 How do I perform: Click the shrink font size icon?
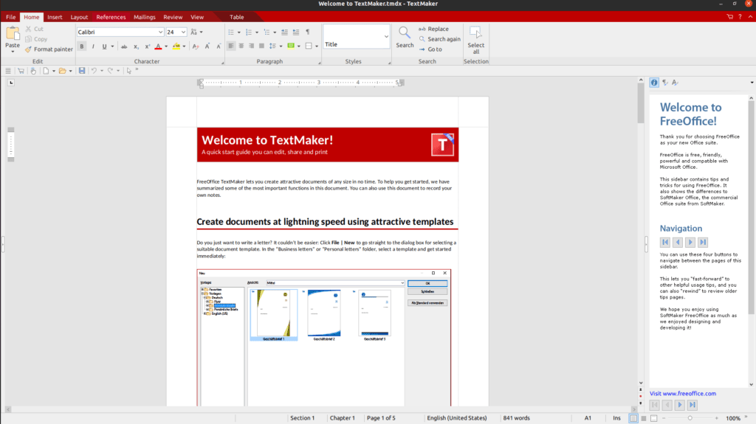click(x=219, y=46)
